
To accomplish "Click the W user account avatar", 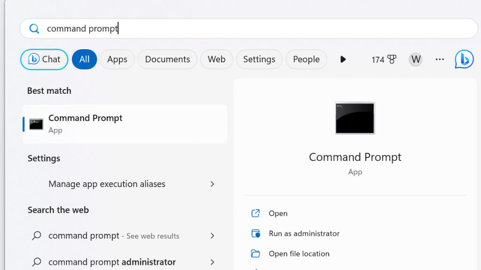I will coord(415,60).
